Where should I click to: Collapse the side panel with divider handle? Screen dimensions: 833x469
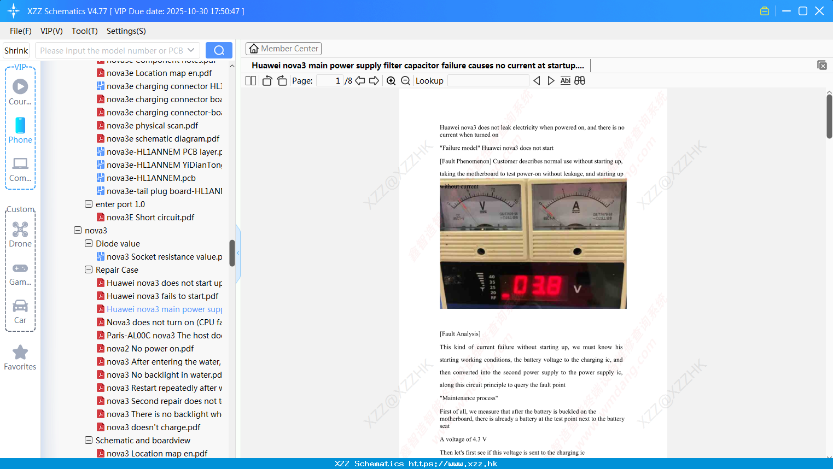(x=238, y=253)
